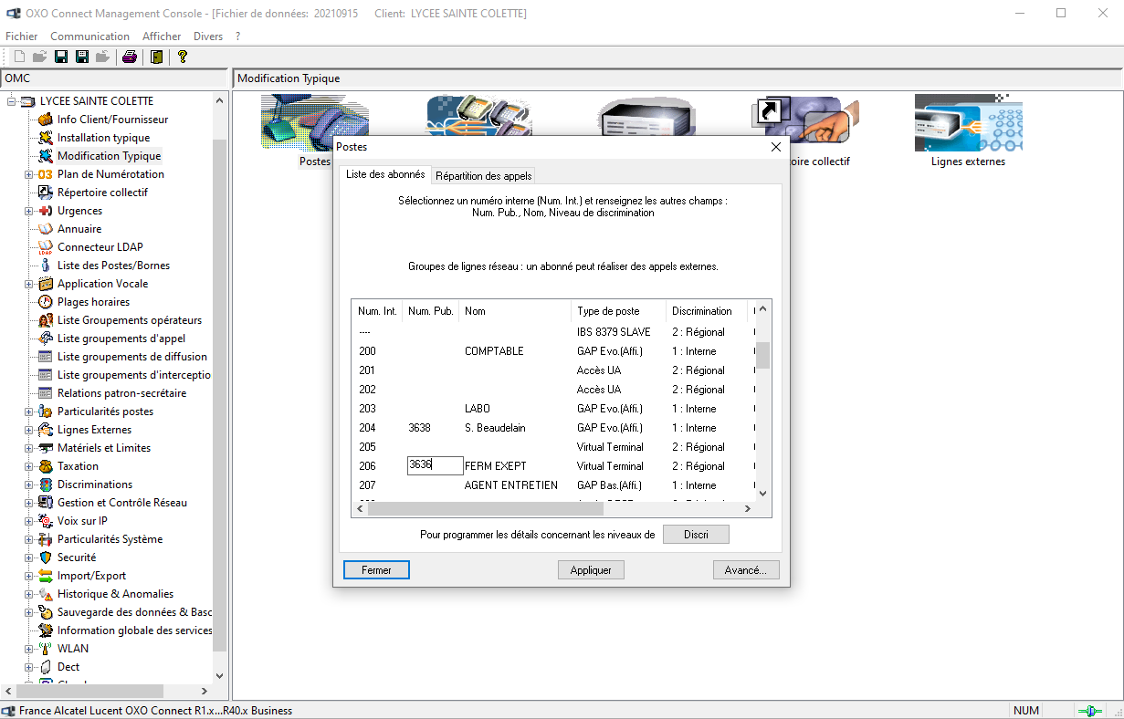Image resolution: width=1124 pixels, height=719 pixels.
Task: Open the Lignes externes large icon
Action: pos(968,123)
